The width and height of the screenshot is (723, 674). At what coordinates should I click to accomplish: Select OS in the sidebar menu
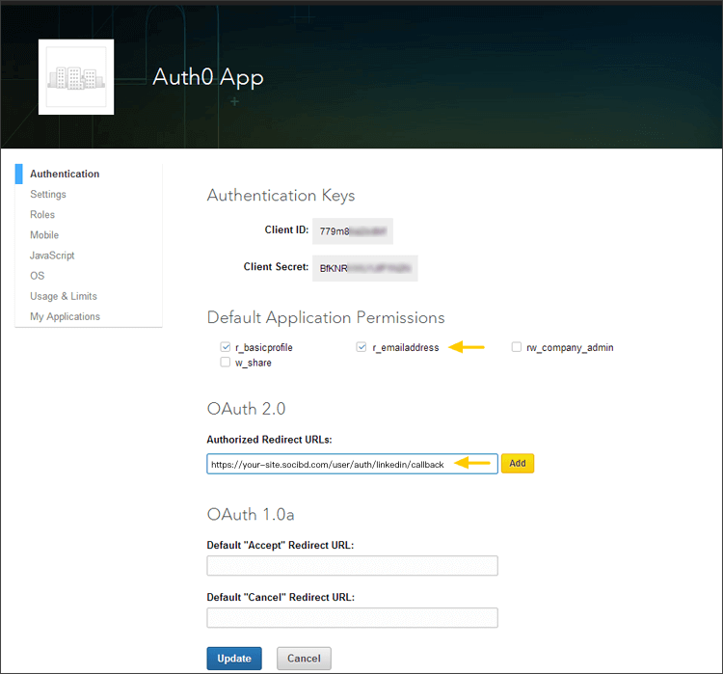(x=38, y=276)
